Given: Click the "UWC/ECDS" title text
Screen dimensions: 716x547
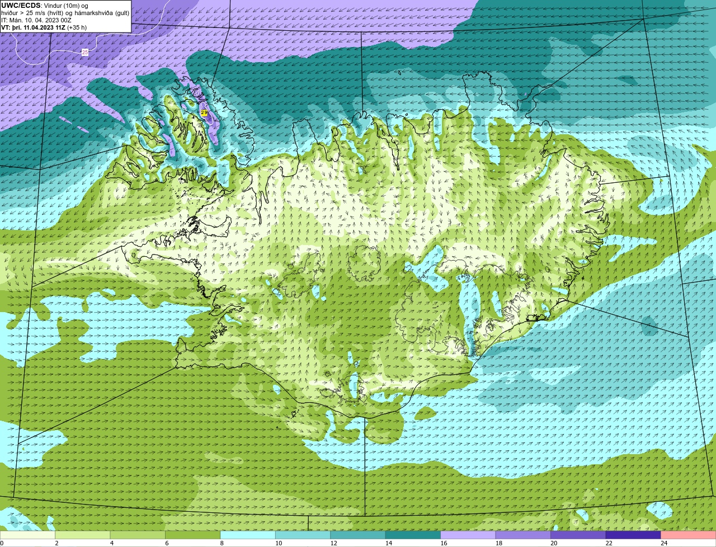Looking at the screenshot, I should [21, 5].
